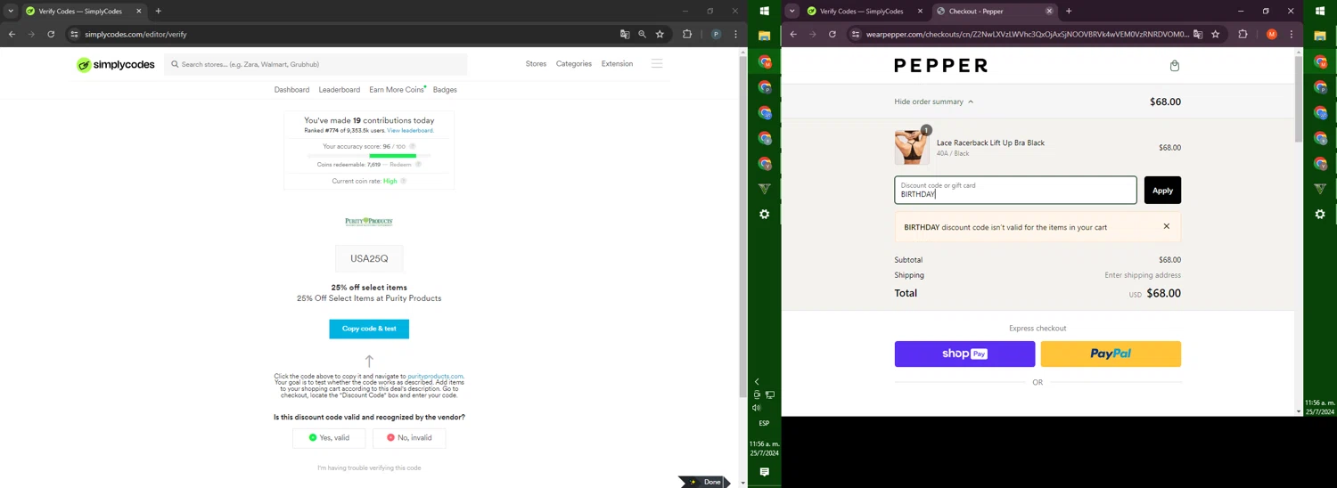Open the Extension menu item
Viewport: 1337px width, 488px height.
(617, 64)
